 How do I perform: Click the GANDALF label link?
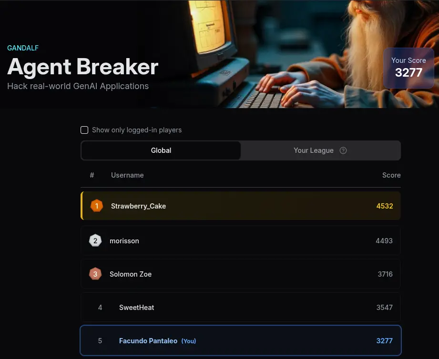coord(23,48)
